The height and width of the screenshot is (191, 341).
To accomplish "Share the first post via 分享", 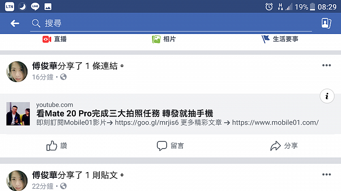I will [x=284, y=146].
